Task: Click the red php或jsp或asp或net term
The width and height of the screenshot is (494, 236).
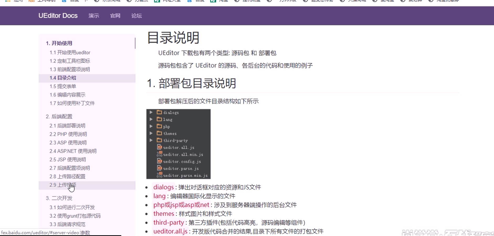Action: 181,205
